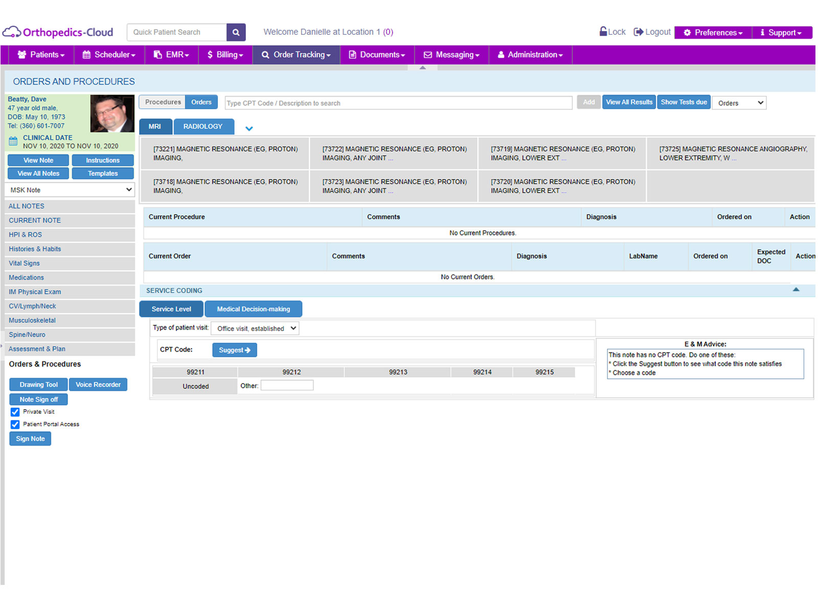Screen dimensions: 818x613
Task: Click Dave Beatty's patient photo
Action: coord(112,113)
